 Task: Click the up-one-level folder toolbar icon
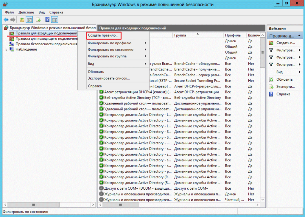pos(22,20)
